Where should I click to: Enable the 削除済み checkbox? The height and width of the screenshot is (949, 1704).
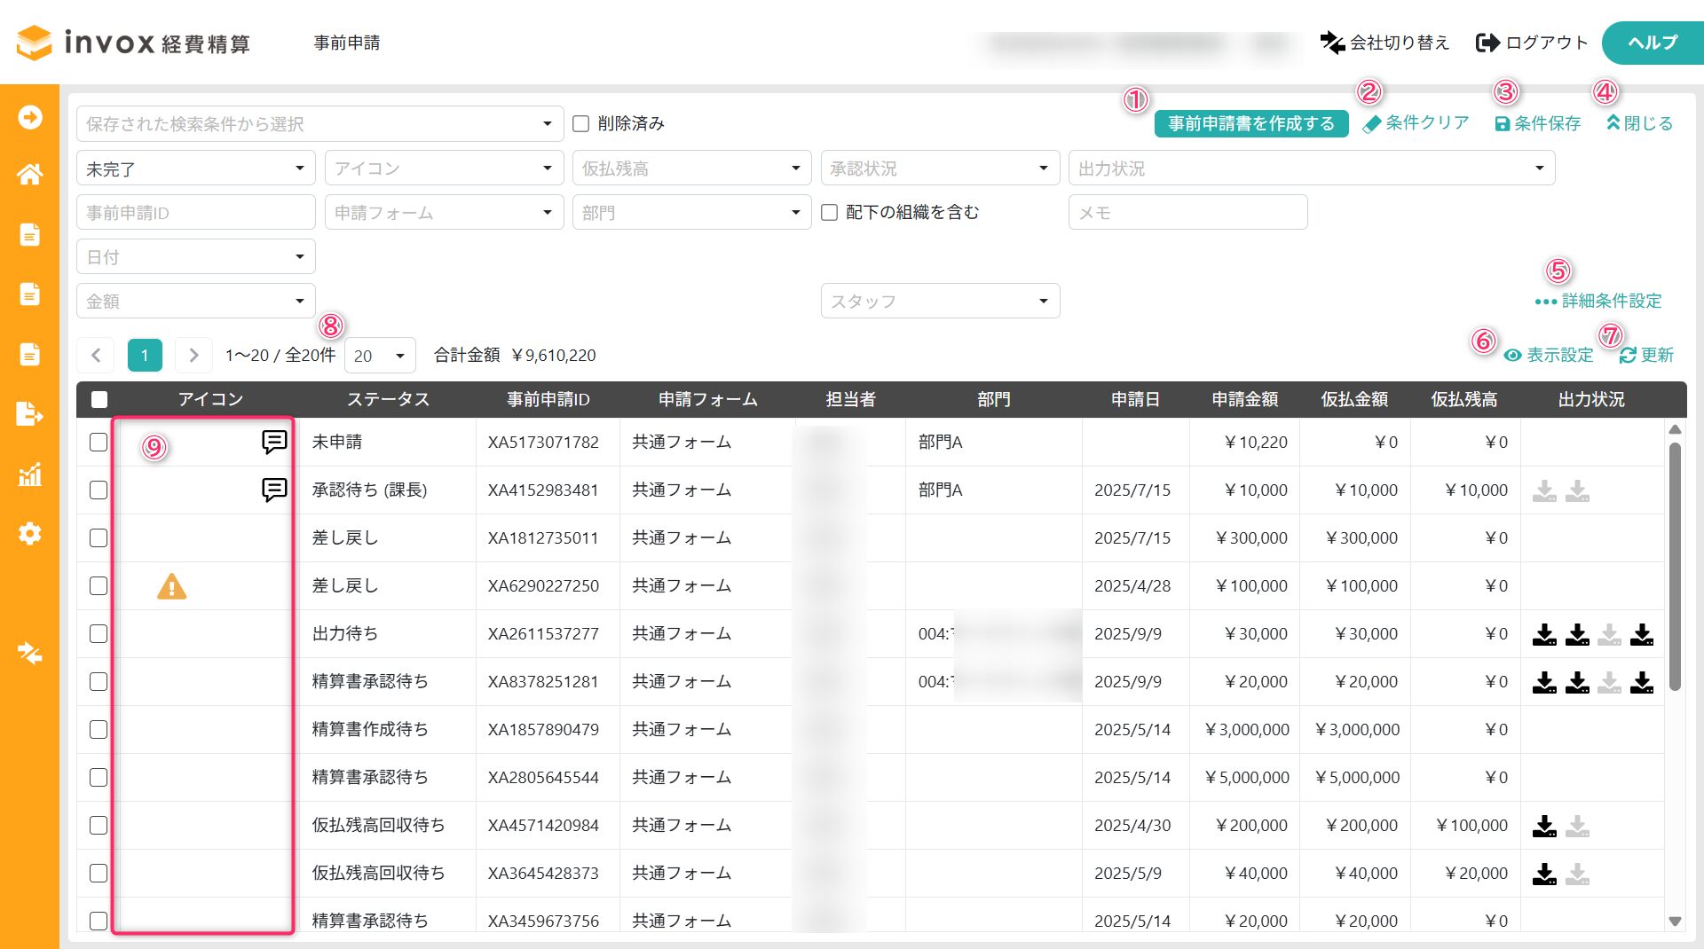tap(581, 123)
